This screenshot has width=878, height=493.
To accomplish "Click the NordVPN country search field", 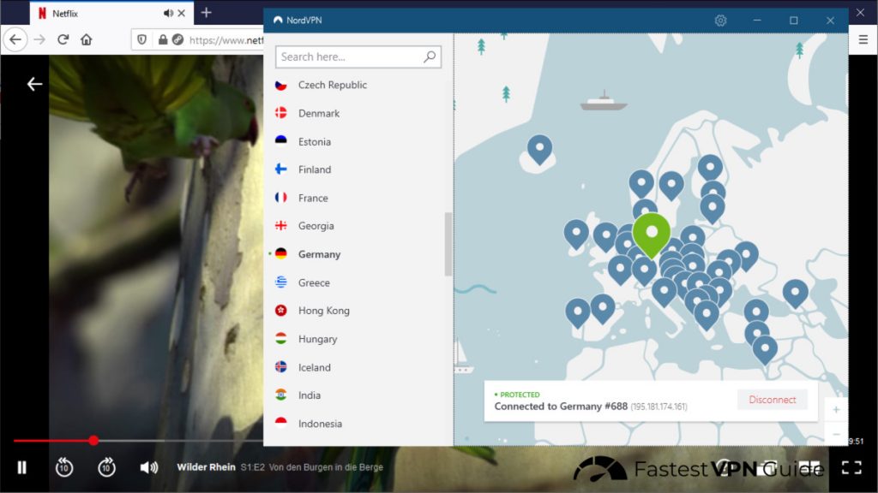I will point(350,56).
